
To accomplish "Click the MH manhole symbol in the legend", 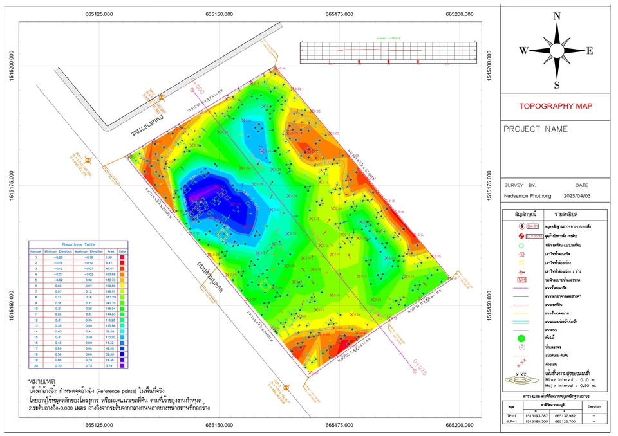I will coord(521,280).
